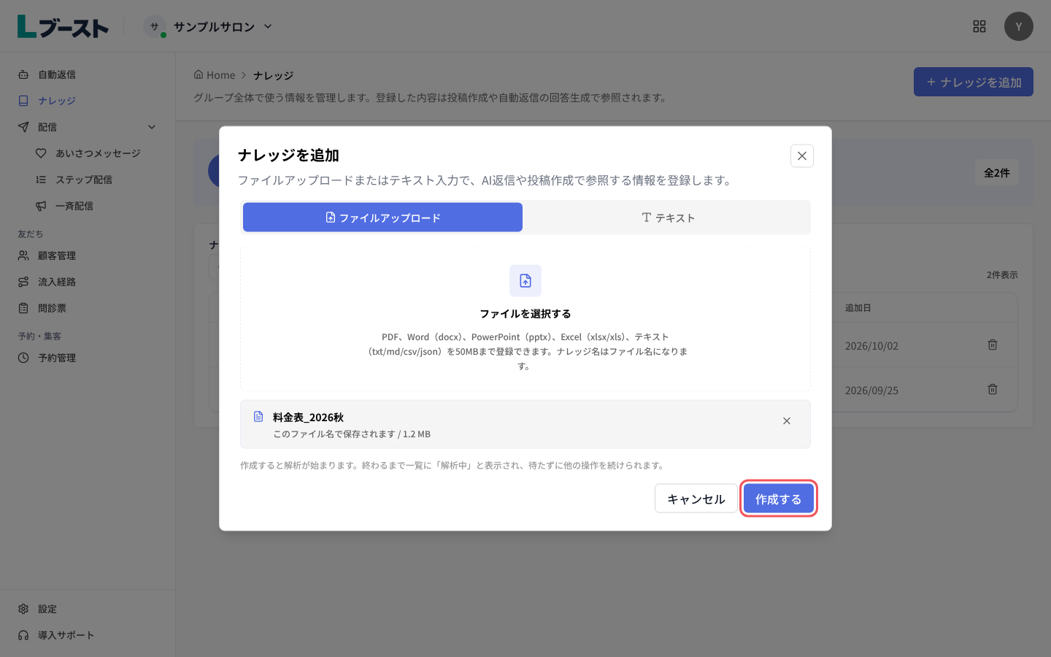This screenshot has height=657, width=1051.
Task: Click the file upload icon in the drop zone
Action: [x=525, y=280]
